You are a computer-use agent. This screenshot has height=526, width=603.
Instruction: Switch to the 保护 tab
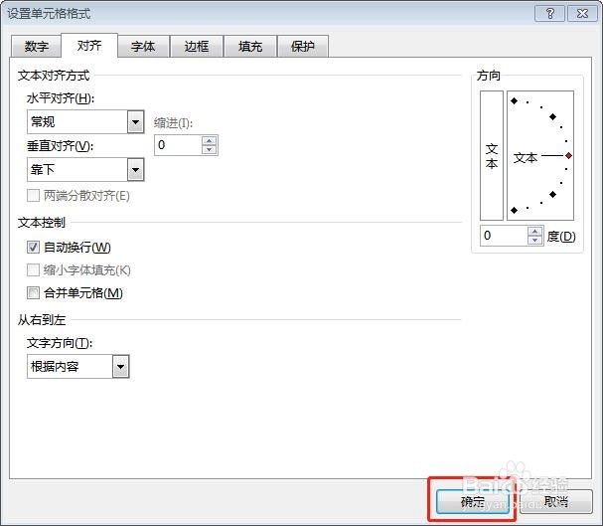pyautogui.click(x=303, y=46)
